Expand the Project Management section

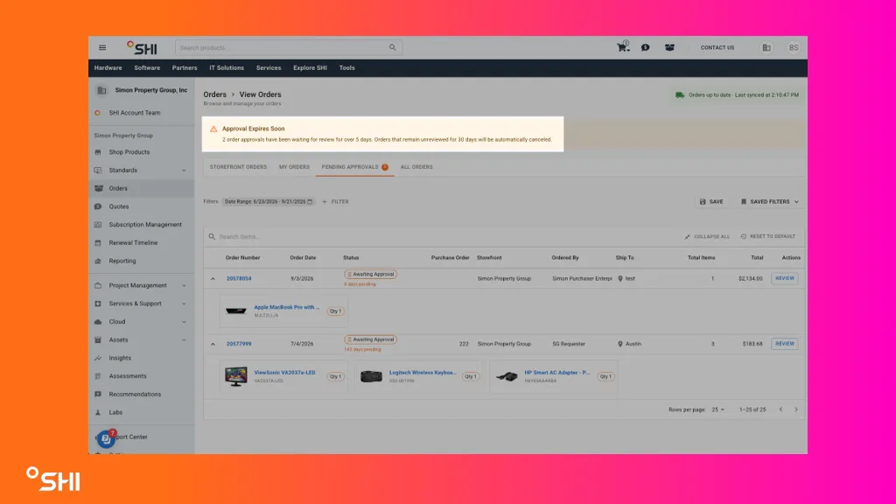tap(184, 286)
